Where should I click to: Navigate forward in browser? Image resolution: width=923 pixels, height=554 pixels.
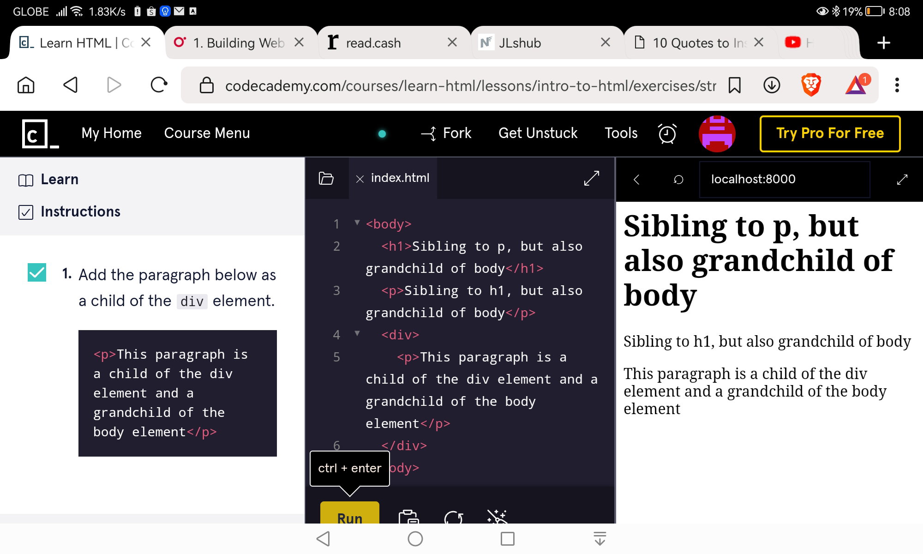click(114, 85)
